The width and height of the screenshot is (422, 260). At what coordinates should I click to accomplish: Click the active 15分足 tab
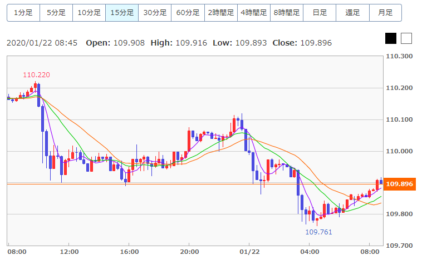[122, 13]
